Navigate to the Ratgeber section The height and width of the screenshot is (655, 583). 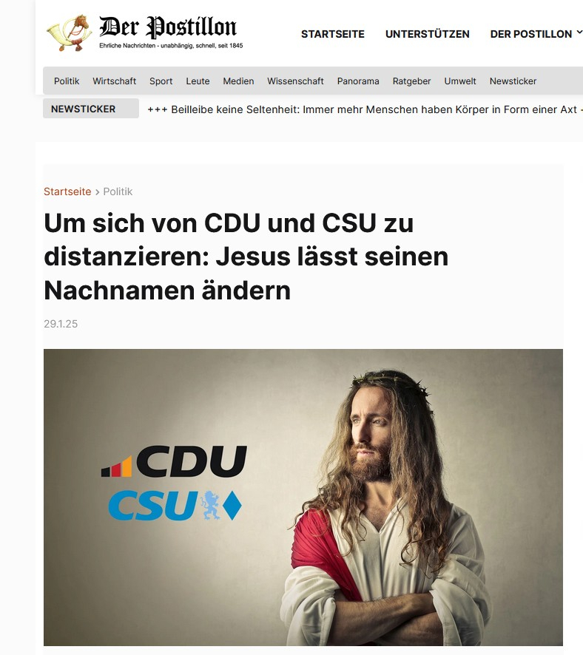(x=411, y=81)
